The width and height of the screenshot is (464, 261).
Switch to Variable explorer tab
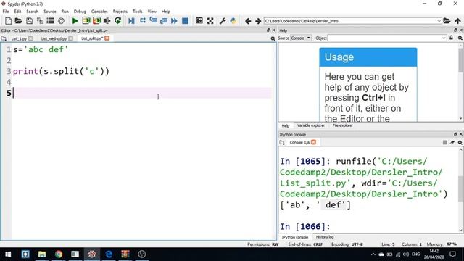tap(311, 125)
